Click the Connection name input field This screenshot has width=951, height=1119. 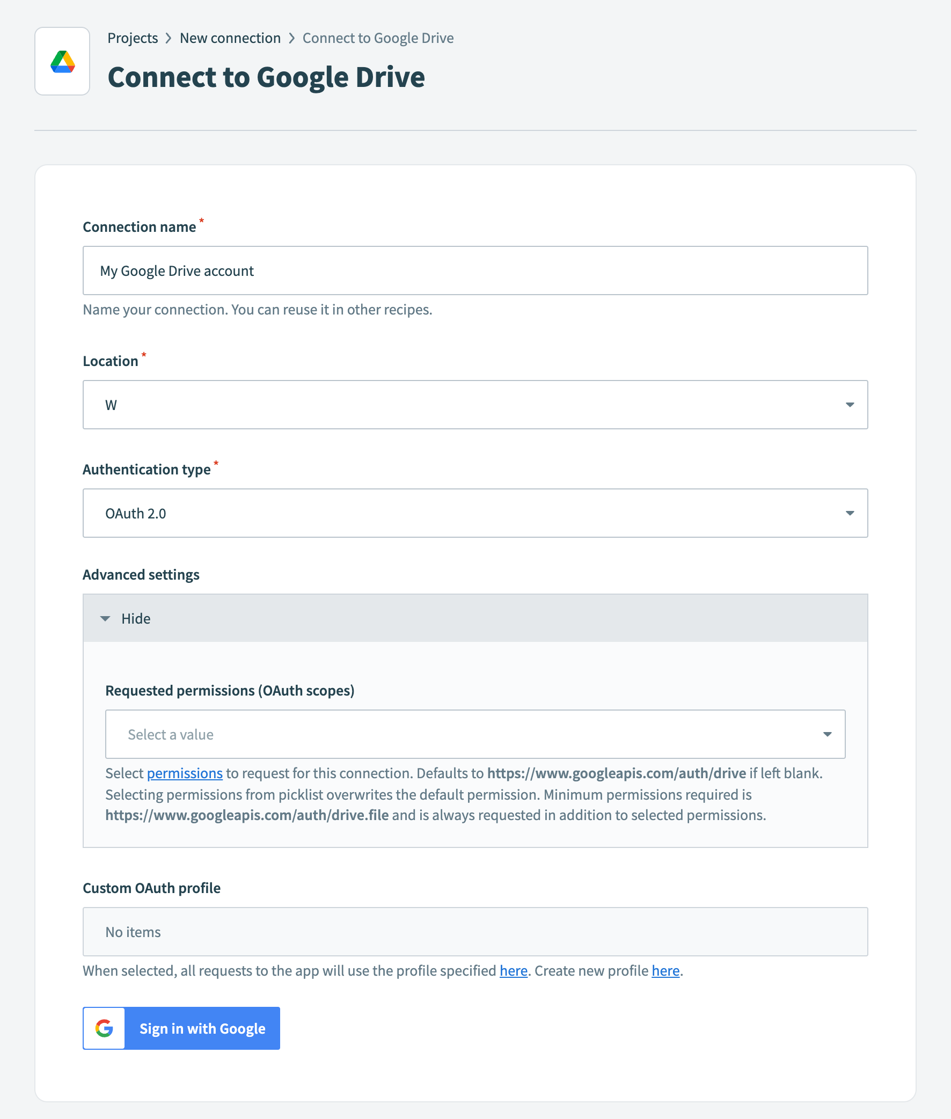click(474, 270)
